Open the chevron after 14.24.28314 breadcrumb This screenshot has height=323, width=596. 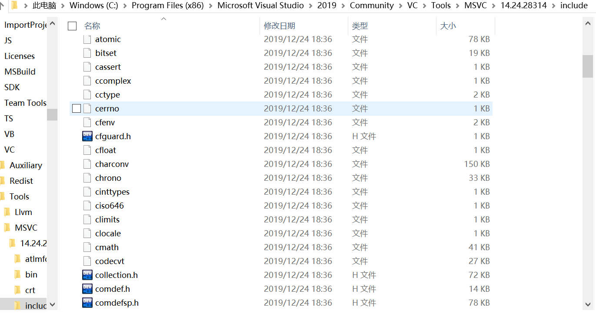(553, 6)
